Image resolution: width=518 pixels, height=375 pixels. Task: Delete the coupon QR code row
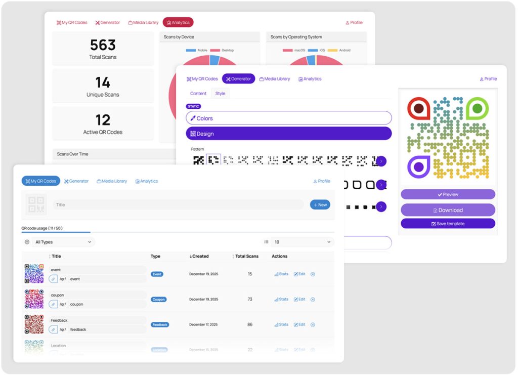click(x=313, y=300)
